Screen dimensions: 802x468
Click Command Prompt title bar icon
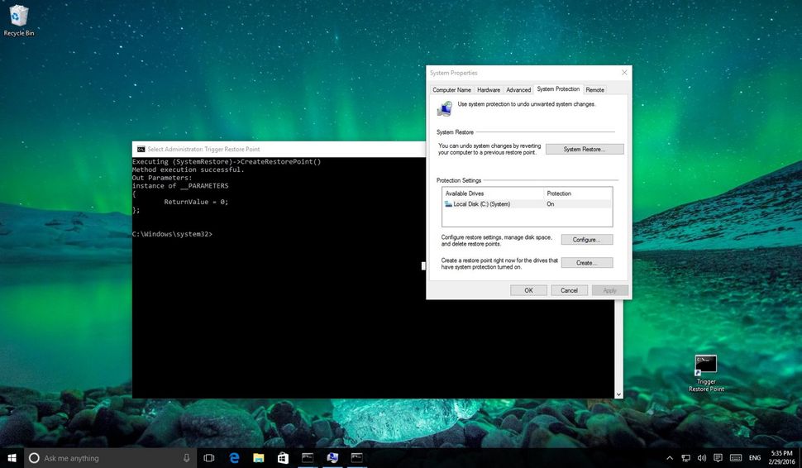tap(141, 149)
